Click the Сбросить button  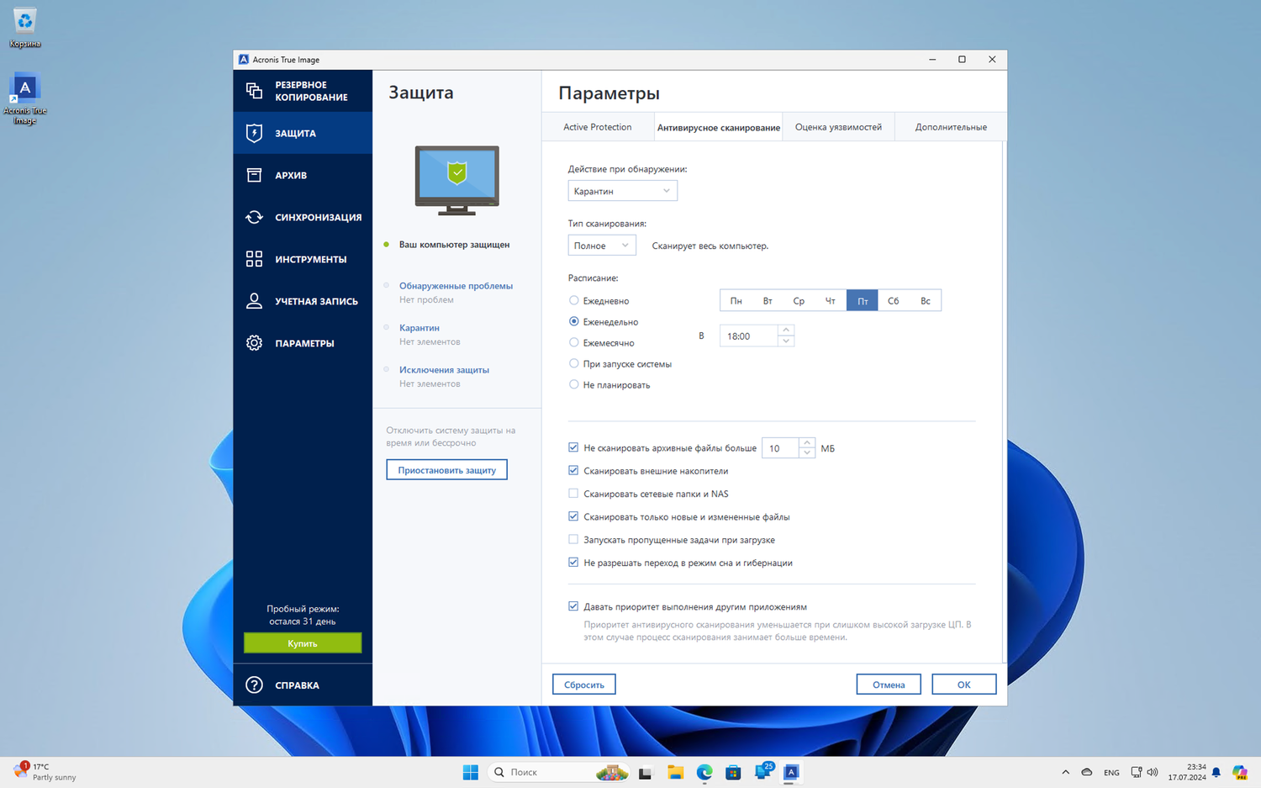pyautogui.click(x=584, y=685)
